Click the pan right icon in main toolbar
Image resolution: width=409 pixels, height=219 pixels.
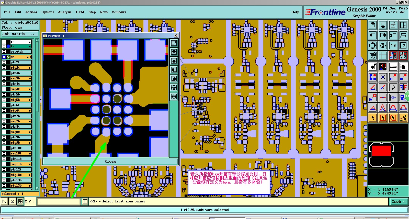tap(383, 35)
